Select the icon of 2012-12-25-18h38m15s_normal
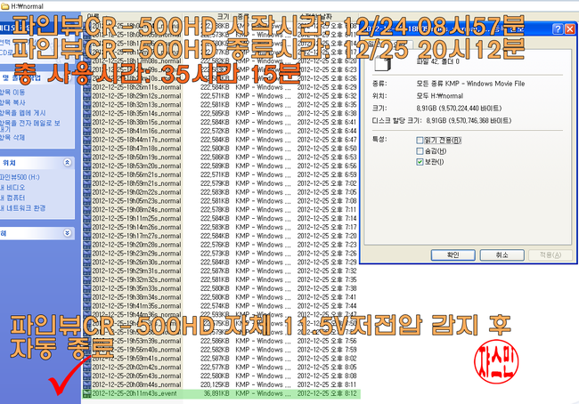 click(86, 123)
